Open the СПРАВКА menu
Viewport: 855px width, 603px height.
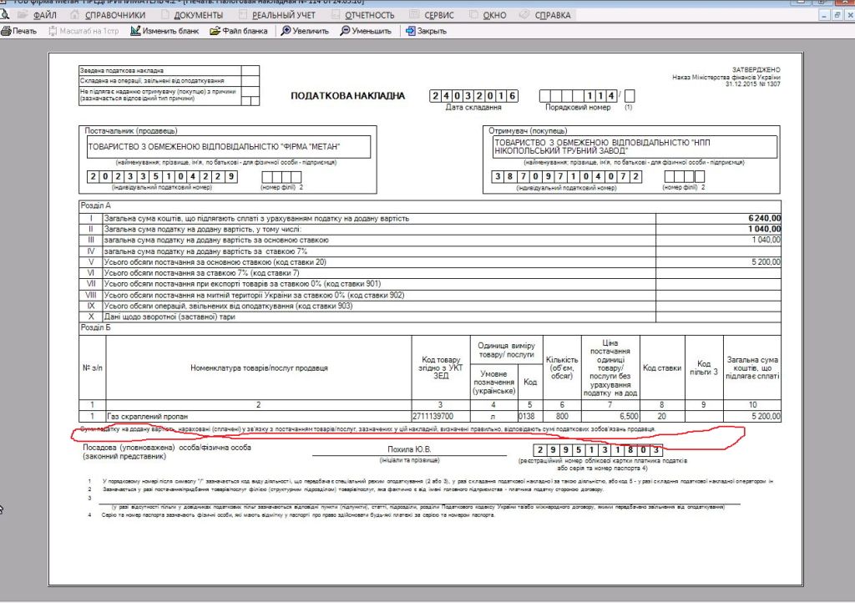click(x=553, y=15)
